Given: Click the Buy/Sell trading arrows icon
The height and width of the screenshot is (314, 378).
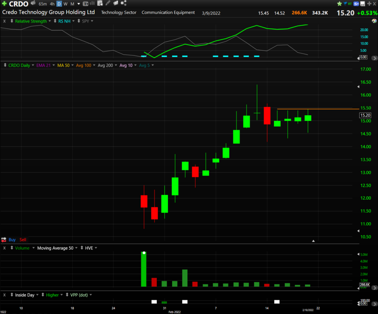Looking at the screenshot, I should click(x=3, y=240).
